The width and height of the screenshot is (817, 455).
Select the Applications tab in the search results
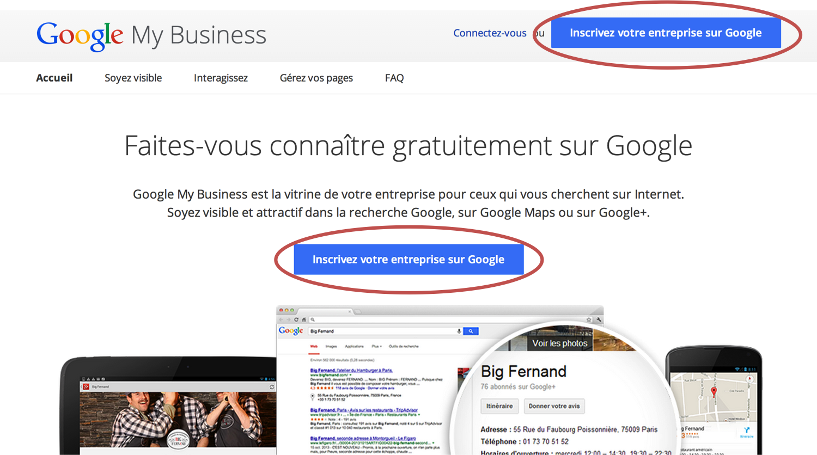(x=354, y=346)
